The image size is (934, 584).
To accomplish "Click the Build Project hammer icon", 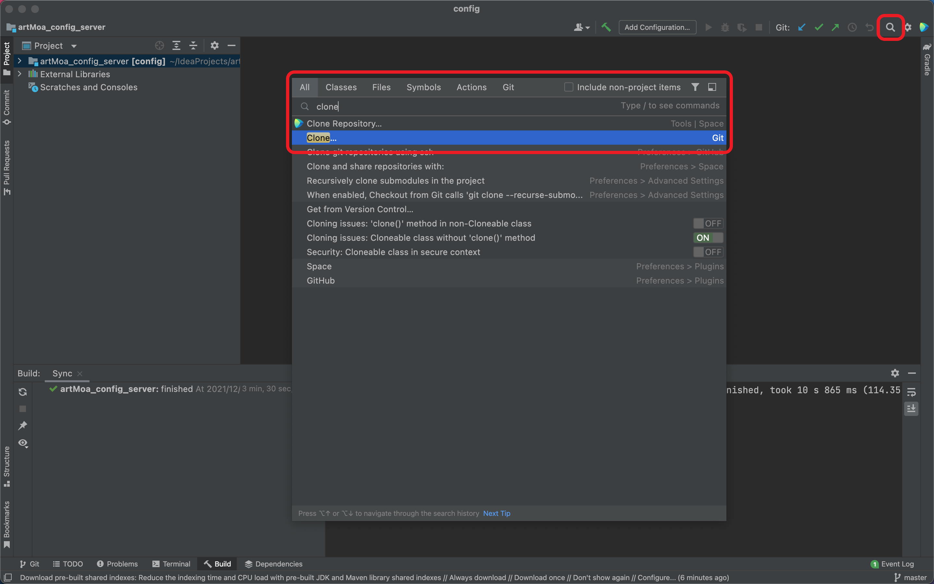I will tap(606, 28).
